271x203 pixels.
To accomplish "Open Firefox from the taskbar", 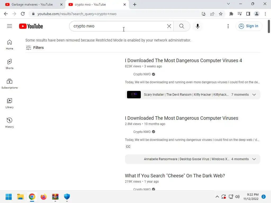I will 44,197.
